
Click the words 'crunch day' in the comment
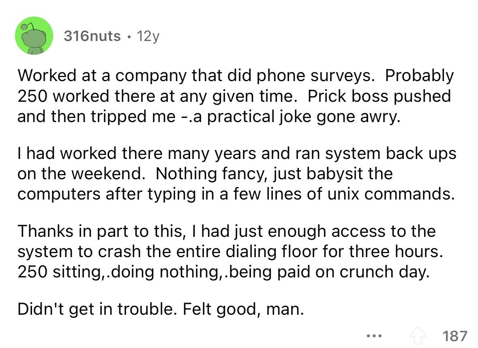[x=385, y=272]
